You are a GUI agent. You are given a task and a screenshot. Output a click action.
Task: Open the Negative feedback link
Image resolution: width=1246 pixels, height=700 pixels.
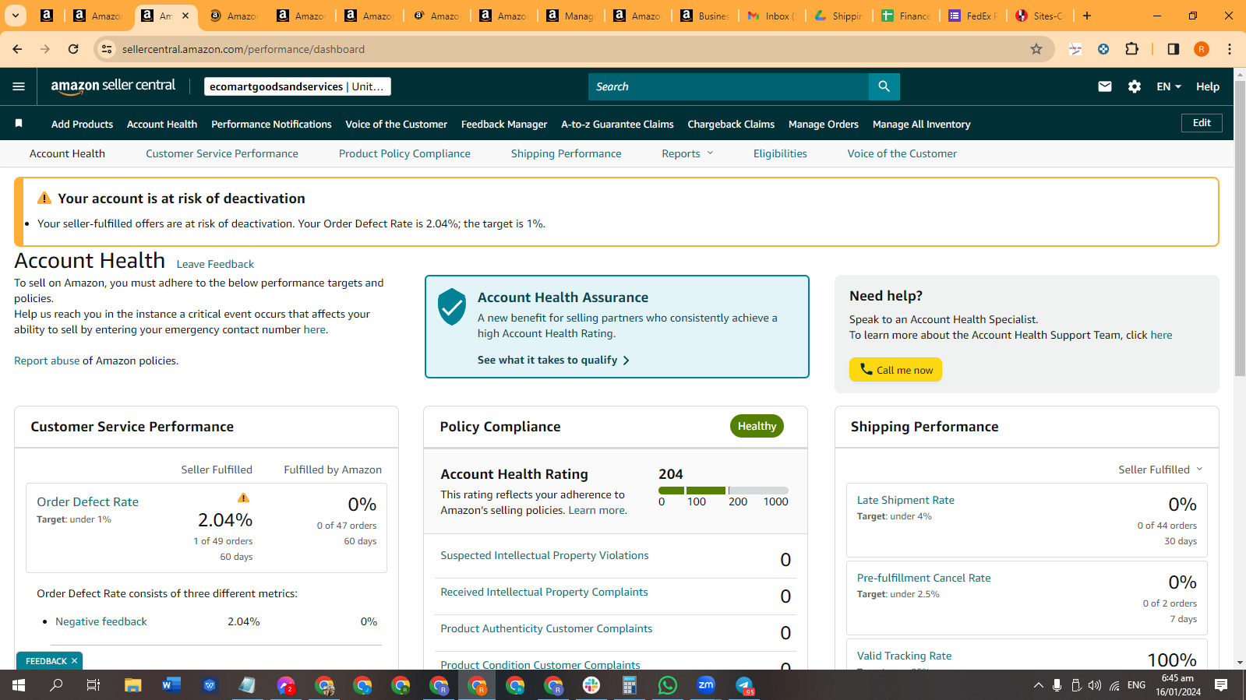pos(101,621)
